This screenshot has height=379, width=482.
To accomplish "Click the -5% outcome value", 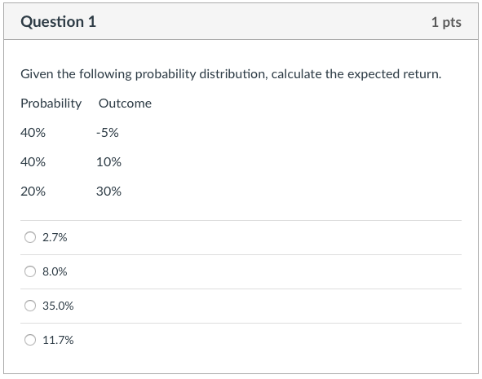I will tap(108, 133).
